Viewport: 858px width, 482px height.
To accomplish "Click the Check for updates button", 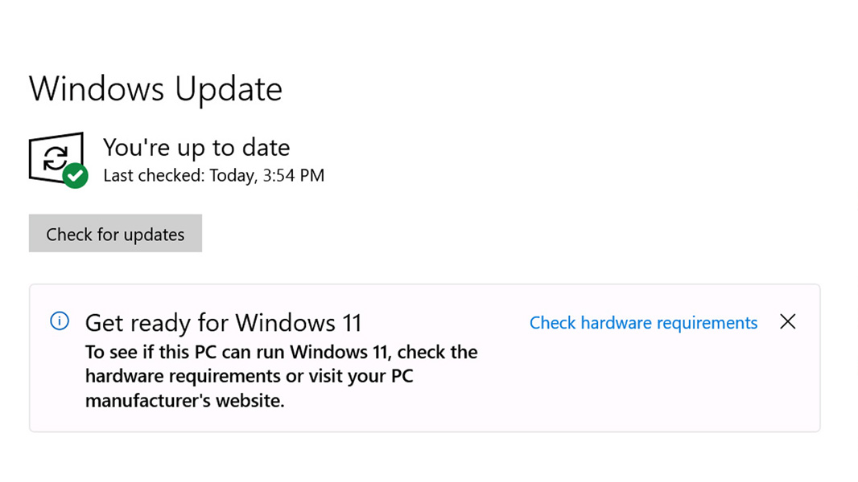I will pyautogui.click(x=115, y=234).
